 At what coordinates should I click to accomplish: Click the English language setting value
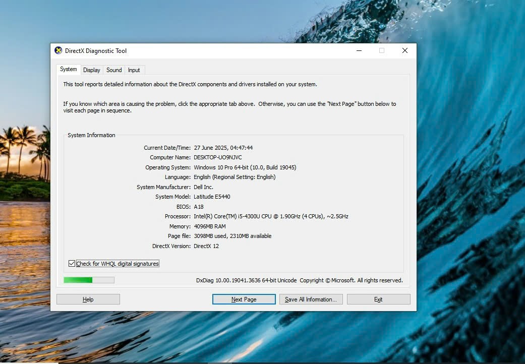(x=235, y=177)
